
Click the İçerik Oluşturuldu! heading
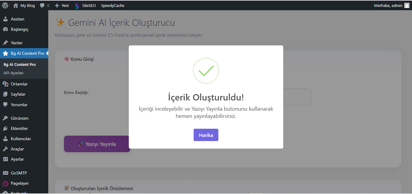pyautogui.click(x=206, y=97)
